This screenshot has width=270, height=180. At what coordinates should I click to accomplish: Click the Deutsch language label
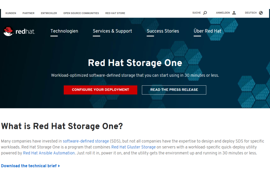pyautogui.click(x=251, y=13)
